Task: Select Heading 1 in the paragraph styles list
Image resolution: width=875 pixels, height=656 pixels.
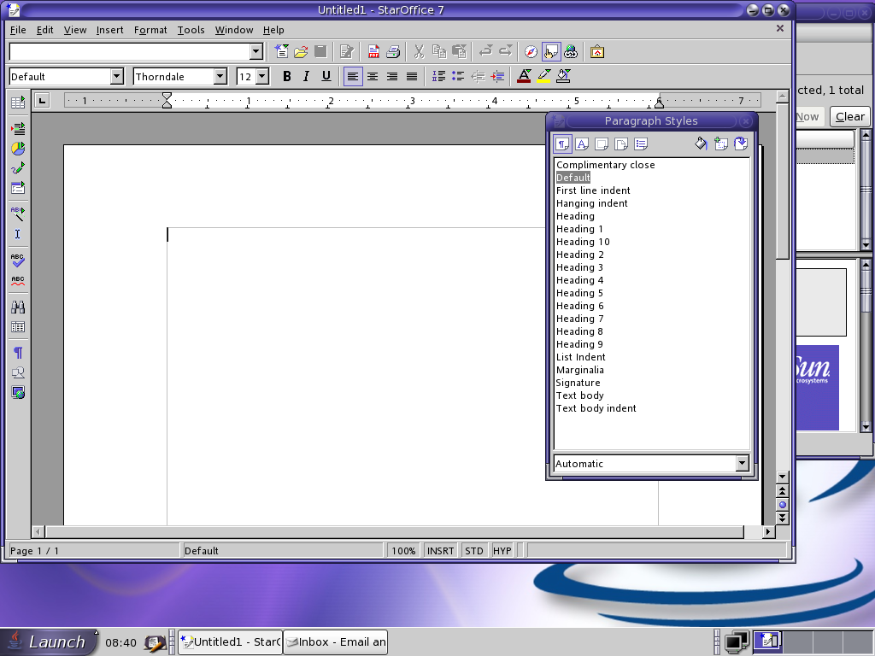Action: pyautogui.click(x=579, y=229)
